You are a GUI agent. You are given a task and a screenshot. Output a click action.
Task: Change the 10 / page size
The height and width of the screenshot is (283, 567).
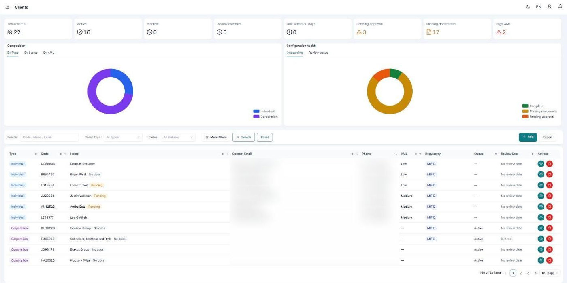550,273
